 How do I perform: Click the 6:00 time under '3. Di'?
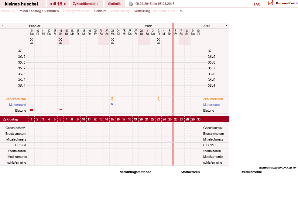159,41
